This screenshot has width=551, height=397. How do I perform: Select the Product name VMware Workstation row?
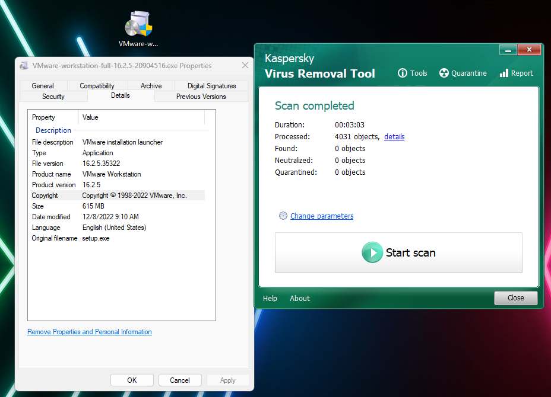coord(118,174)
